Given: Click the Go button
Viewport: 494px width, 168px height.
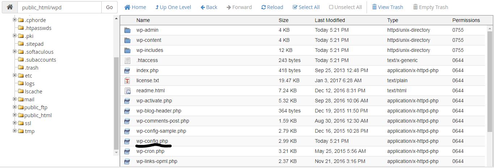Looking at the screenshot, I should pyautogui.click(x=109, y=7).
